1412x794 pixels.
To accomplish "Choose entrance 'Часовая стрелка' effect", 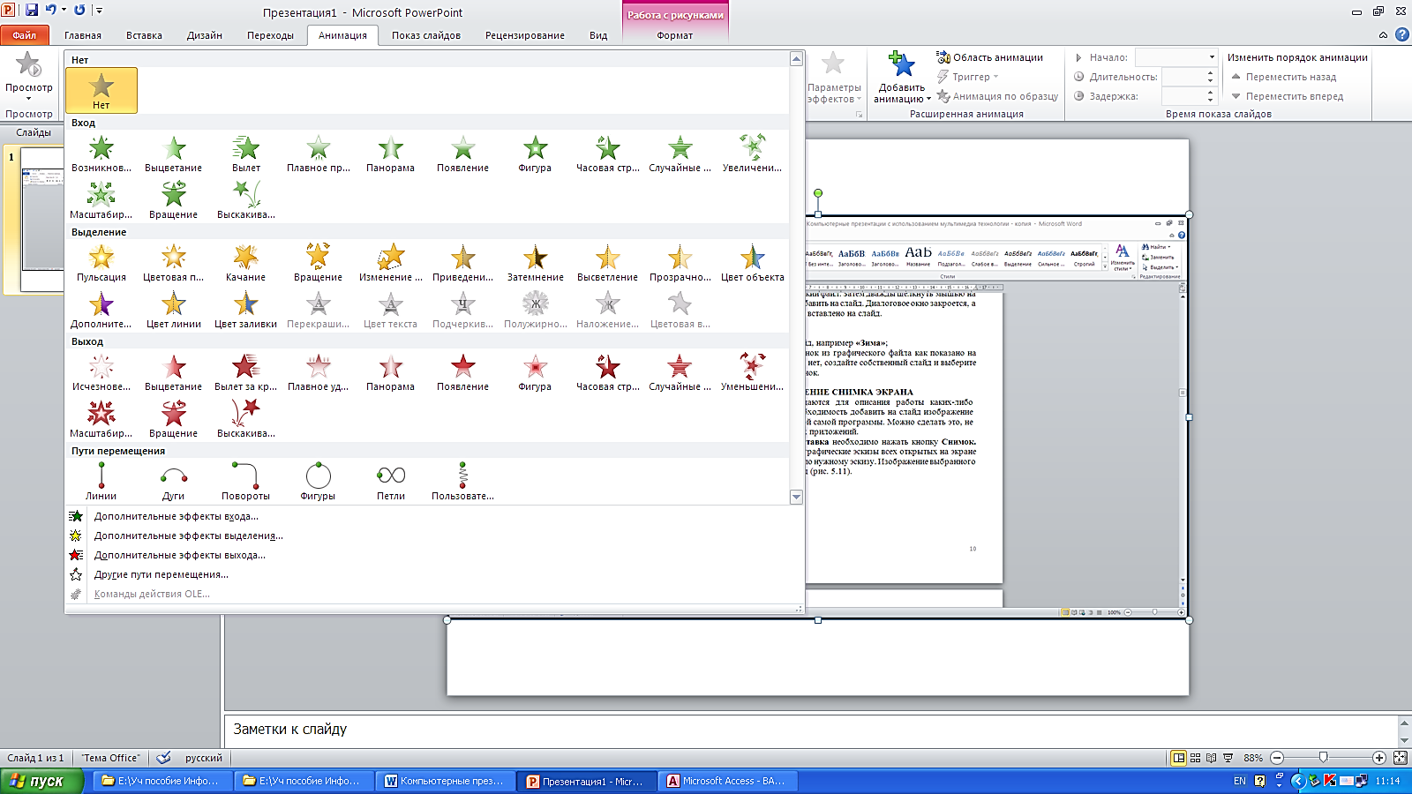I will (x=608, y=154).
